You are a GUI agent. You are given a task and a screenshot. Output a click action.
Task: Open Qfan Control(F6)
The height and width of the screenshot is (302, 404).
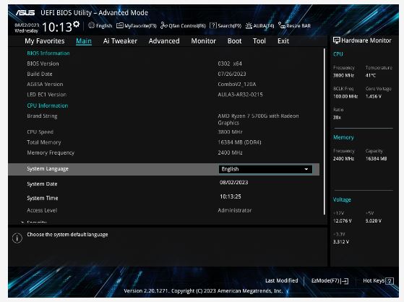click(183, 26)
